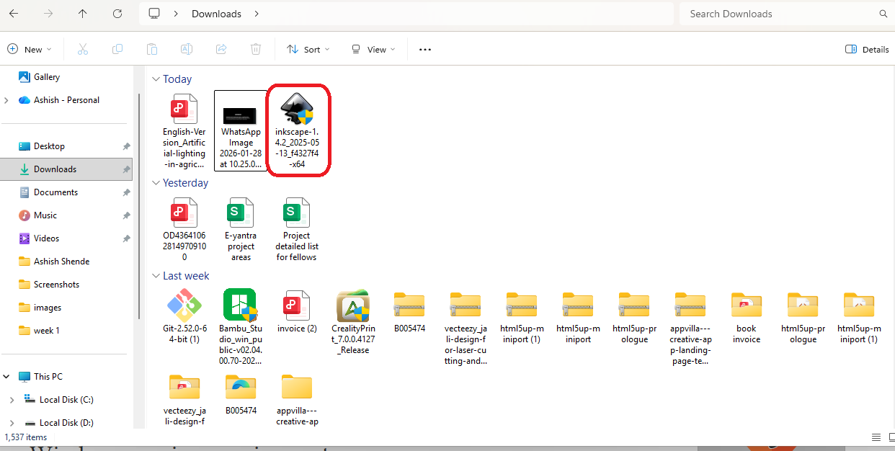
Task: Select the CrealityPrint_7.0.0.4127_Release installer
Action: click(353, 321)
